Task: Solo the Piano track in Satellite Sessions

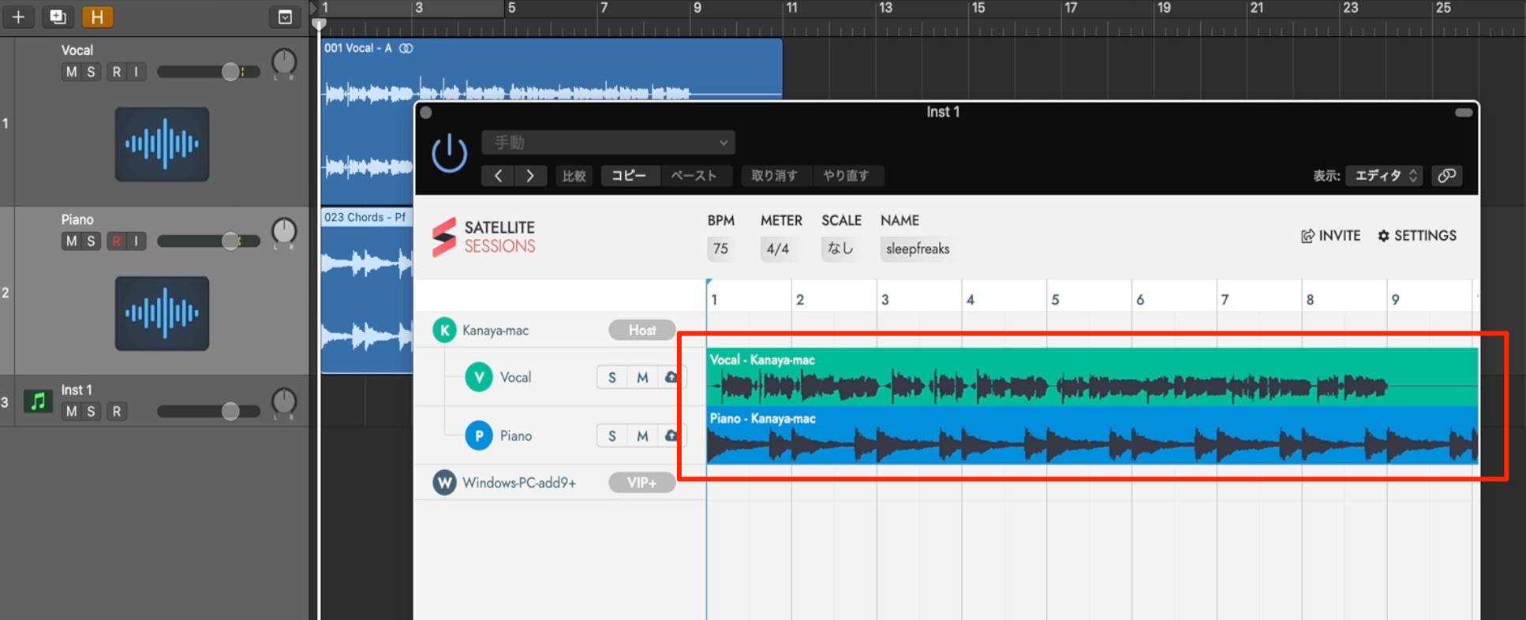Action: tap(612, 436)
